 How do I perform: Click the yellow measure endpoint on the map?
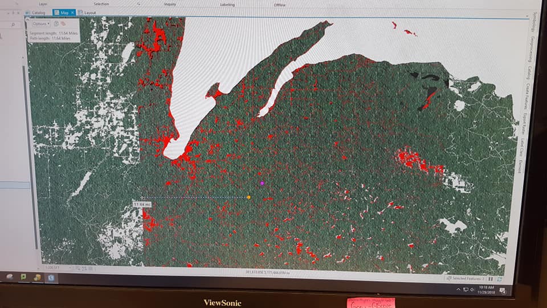[249, 197]
